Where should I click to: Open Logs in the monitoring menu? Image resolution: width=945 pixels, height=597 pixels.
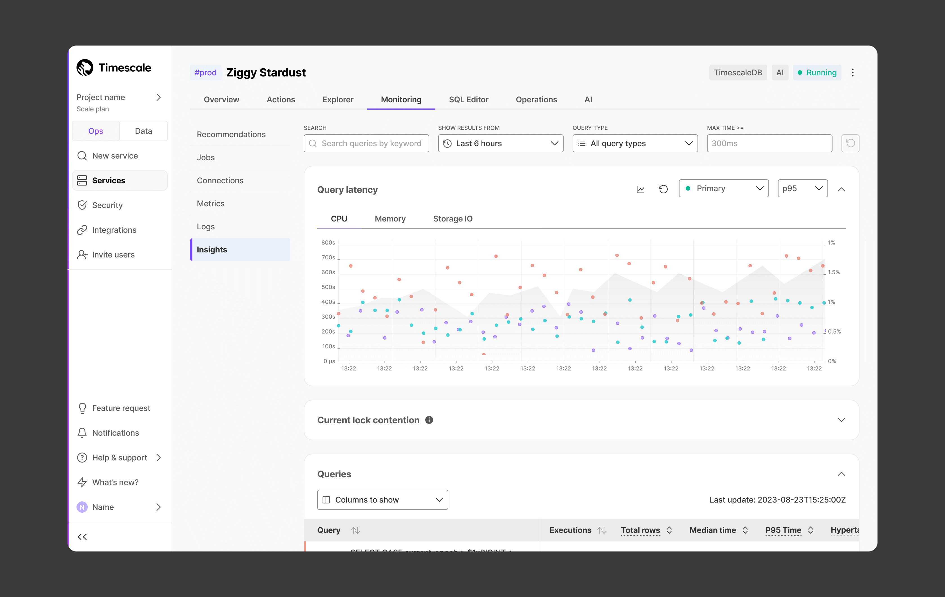(x=240, y=227)
